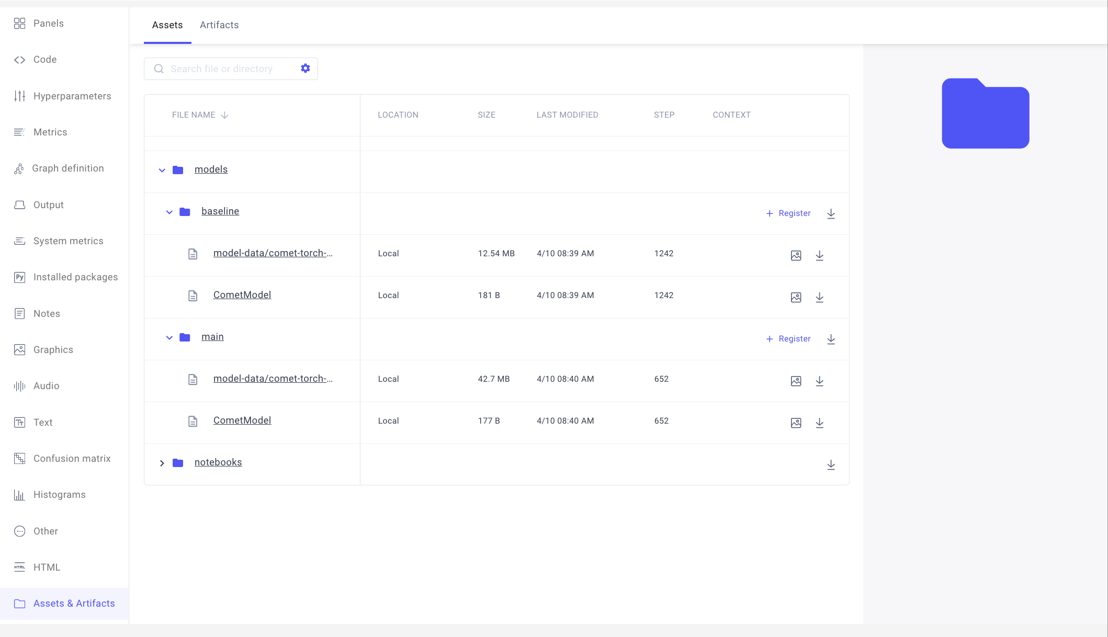Preview main CometModel file image icon

pyautogui.click(x=796, y=423)
